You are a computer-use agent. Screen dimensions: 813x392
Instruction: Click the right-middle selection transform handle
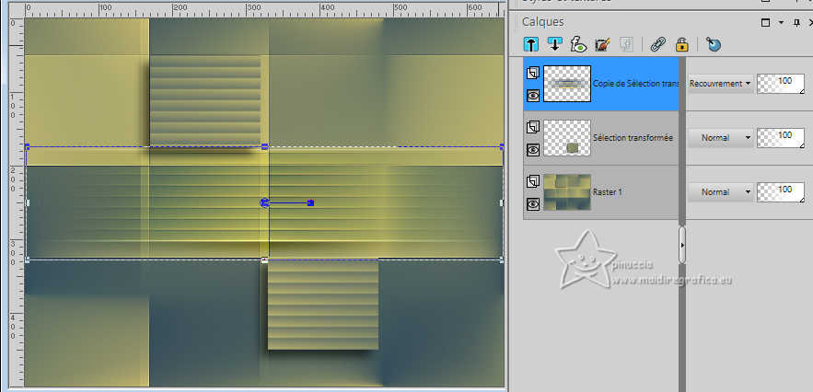pyautogui.click(x=502, y=202)
